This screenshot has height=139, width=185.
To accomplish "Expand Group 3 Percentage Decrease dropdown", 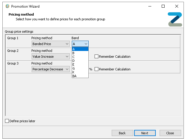I will click(x=51, y=69).
